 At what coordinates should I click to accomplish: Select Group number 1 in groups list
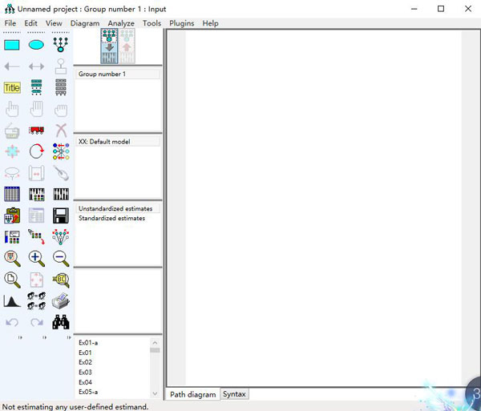coord(118,74)
